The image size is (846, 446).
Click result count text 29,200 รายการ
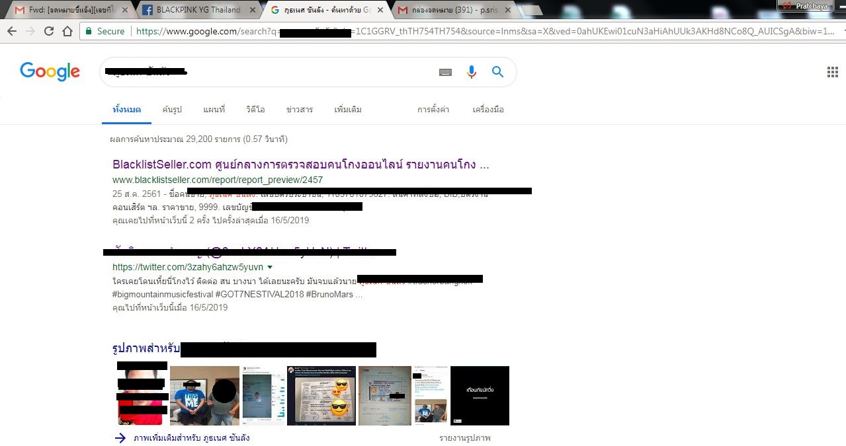tap(214, 139)
